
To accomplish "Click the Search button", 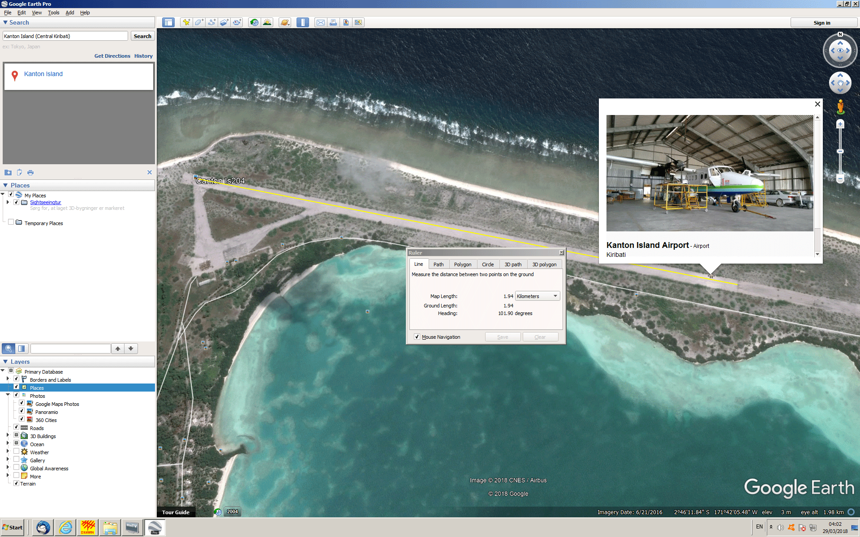I will tap(142, 36).
